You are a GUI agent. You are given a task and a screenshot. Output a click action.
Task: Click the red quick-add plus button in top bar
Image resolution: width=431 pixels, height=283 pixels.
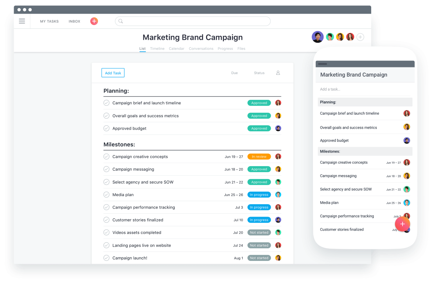(94, 21)
